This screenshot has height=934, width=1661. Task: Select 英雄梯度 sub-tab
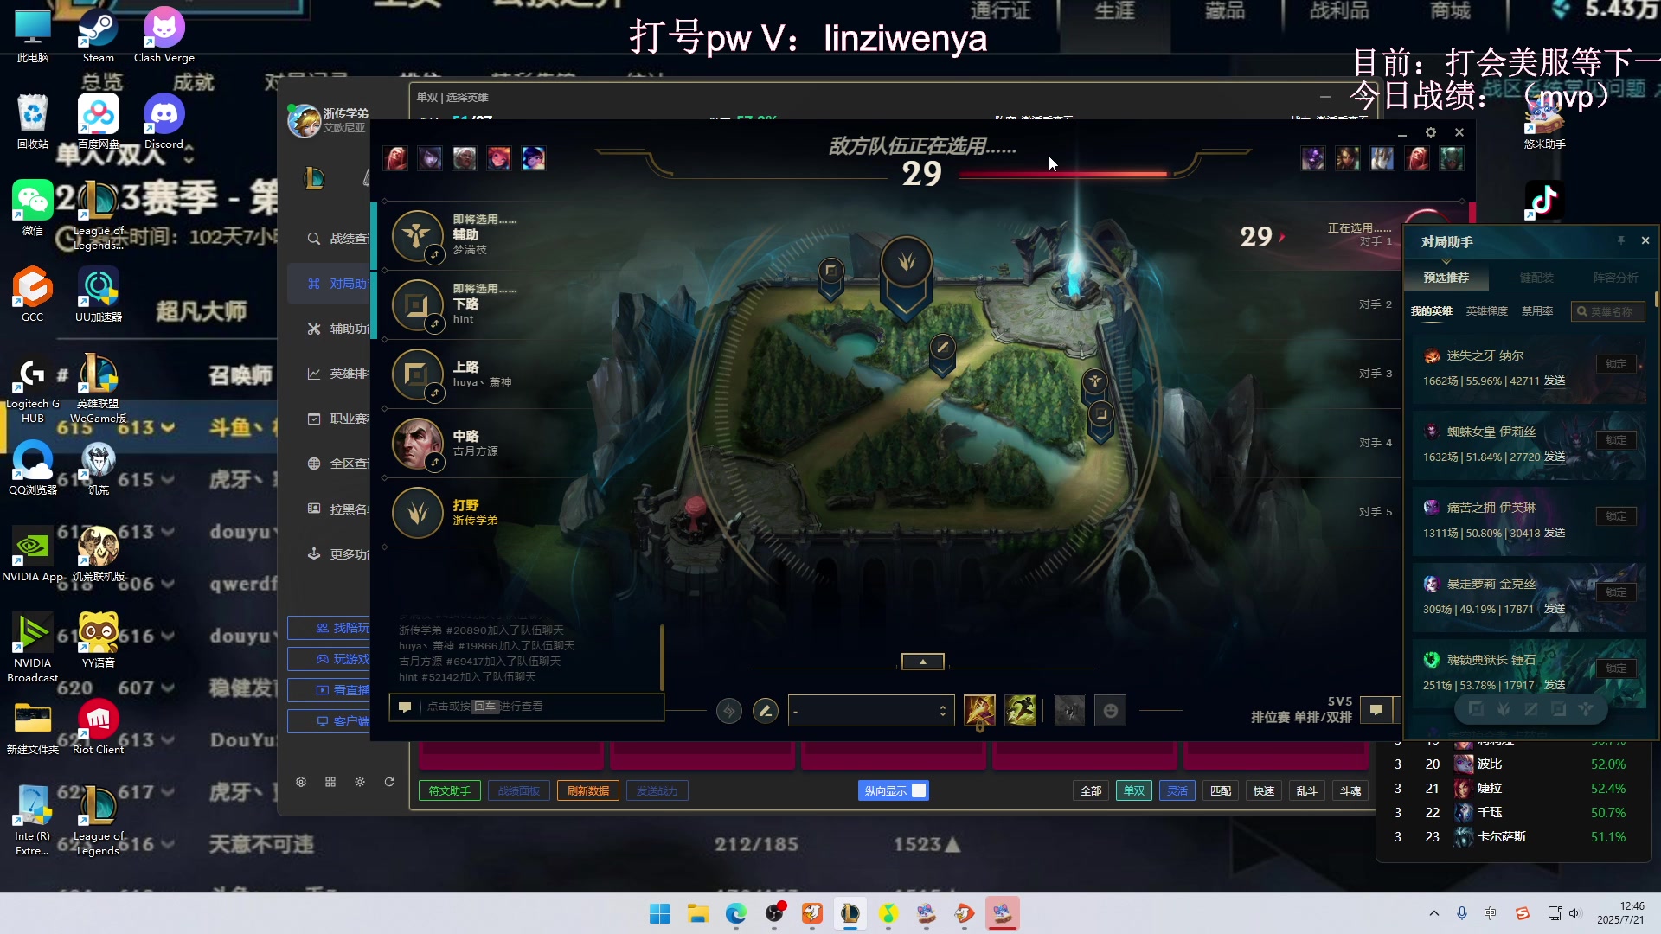pos(1487,311)
